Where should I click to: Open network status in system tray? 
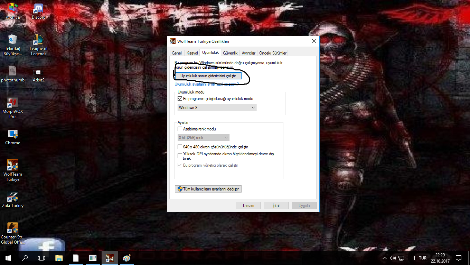click(401, 258)
